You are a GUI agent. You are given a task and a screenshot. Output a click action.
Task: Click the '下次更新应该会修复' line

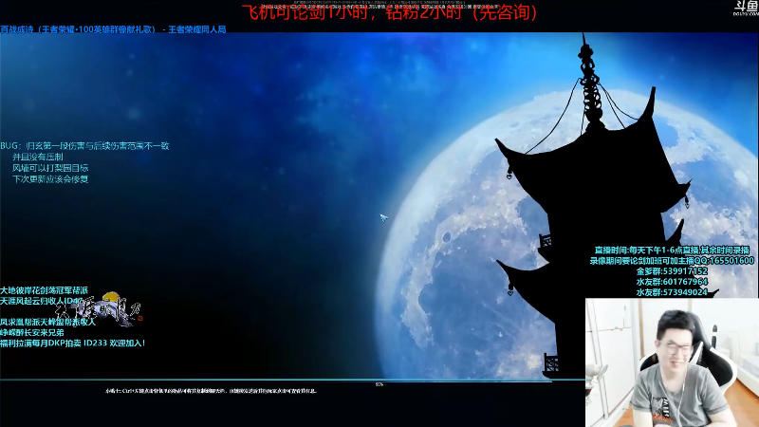click(x=50, y=179)
